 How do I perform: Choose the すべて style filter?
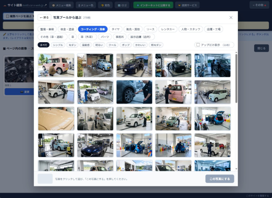coord(44,45)
